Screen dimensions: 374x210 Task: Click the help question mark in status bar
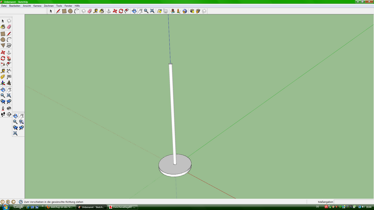[x=21, y=202]
